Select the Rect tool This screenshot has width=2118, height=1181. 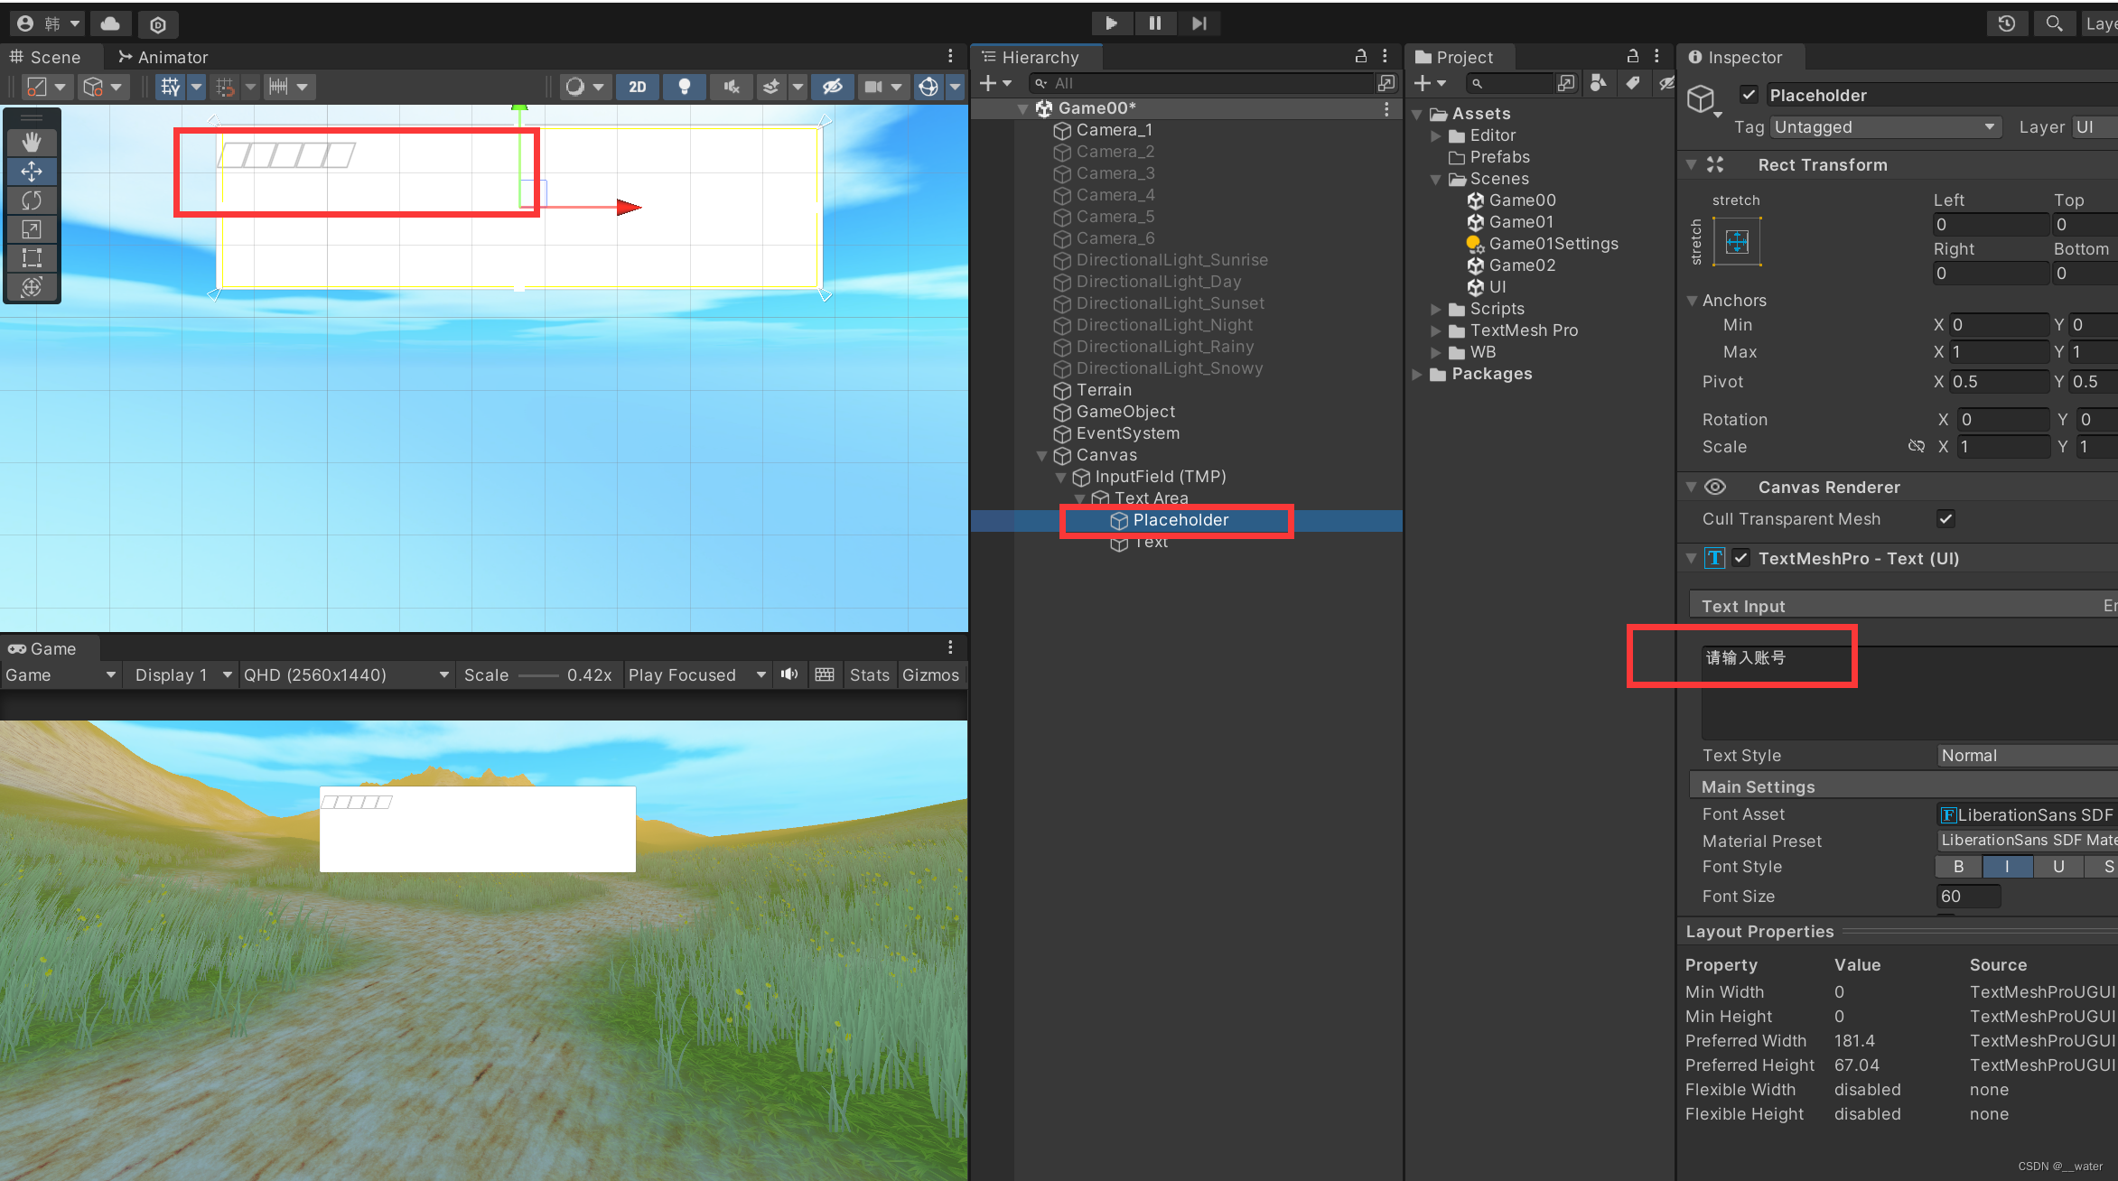pos(32,257)
